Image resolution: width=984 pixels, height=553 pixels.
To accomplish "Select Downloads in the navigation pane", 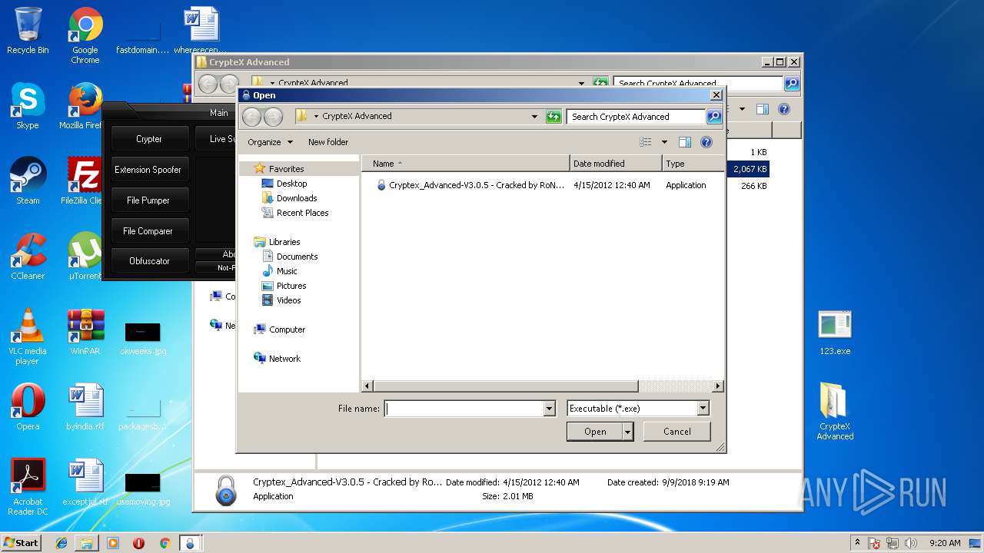I will [x=289, y=198].
